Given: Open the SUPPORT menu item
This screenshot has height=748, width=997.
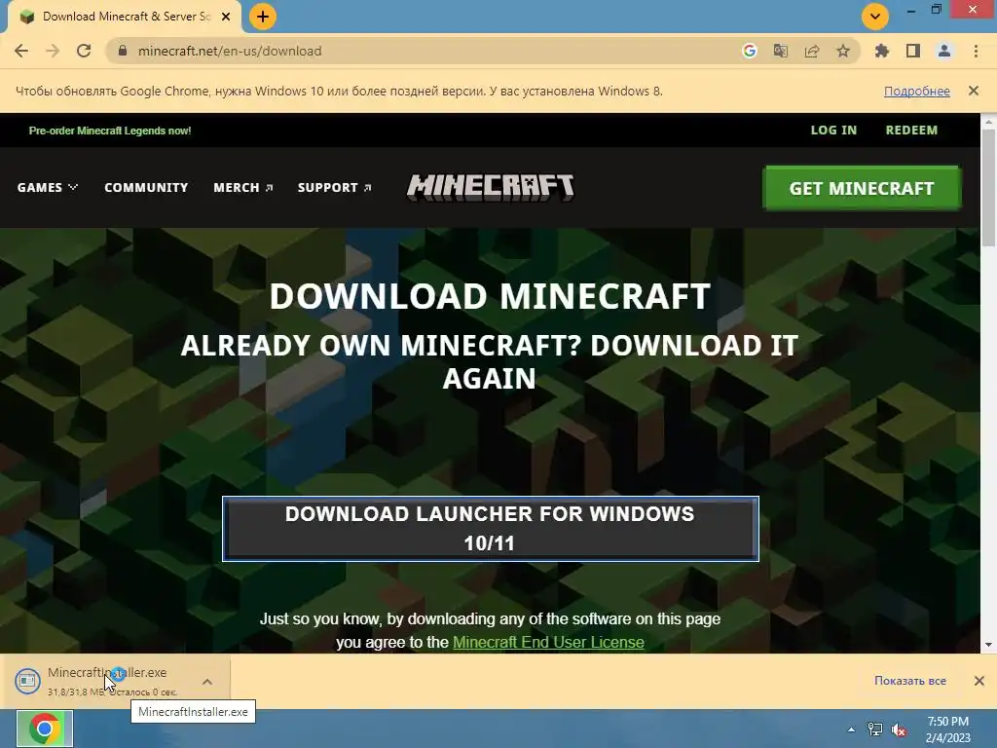Looking at the screenshot, I should click(335, 188).
